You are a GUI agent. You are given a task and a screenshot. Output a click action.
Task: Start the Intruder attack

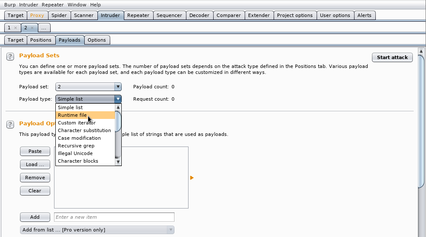pyautogui.click(x=392, y=57)
